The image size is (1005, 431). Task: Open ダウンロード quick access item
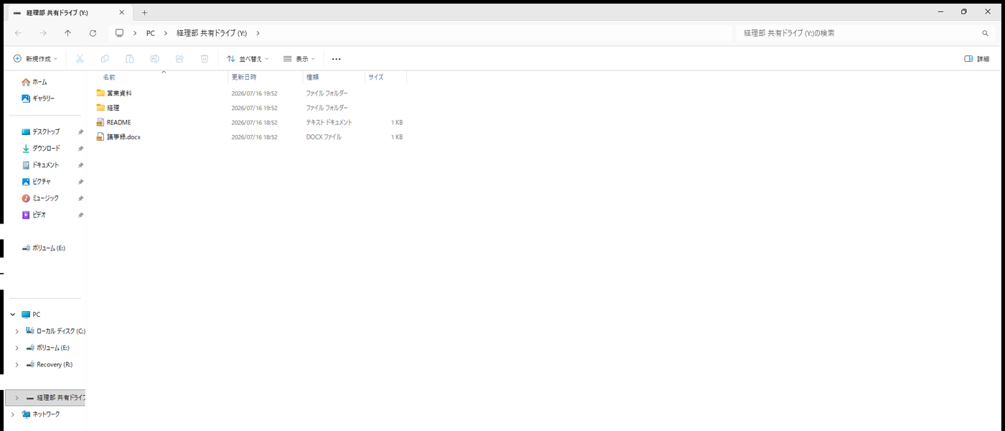[41, 149]
